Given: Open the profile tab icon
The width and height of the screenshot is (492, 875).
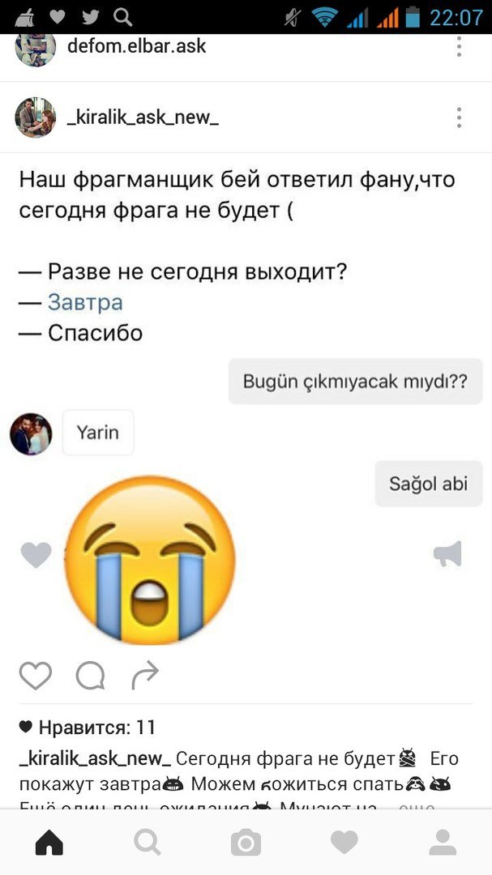Looking at the screenshot, I should pos(443,842).
